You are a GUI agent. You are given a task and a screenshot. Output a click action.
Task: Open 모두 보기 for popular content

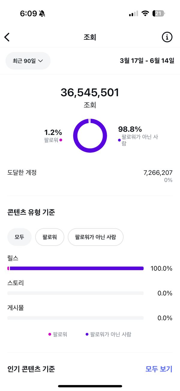[159, 369]
